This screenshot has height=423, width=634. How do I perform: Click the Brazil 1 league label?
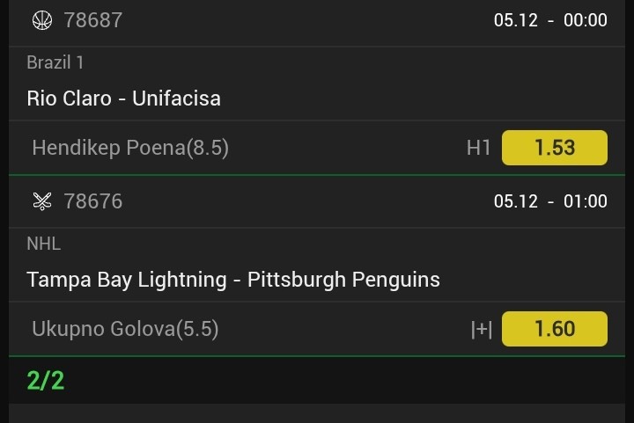point(55,62)
